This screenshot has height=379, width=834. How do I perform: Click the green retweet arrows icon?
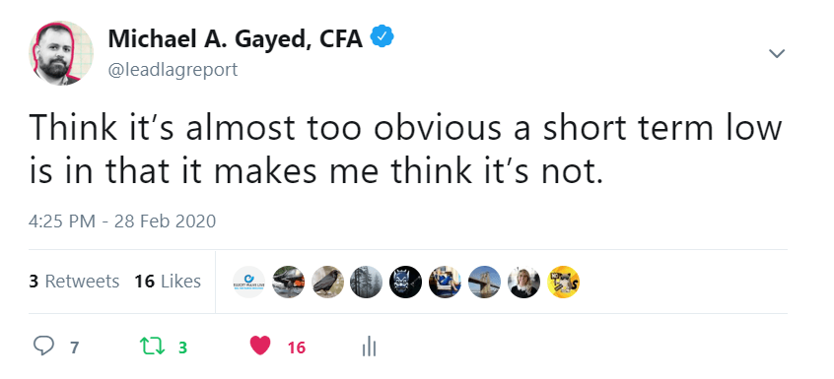pos(153,347)
